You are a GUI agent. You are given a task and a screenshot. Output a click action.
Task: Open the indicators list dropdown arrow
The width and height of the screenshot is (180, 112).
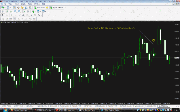click(x=35, y=11)
